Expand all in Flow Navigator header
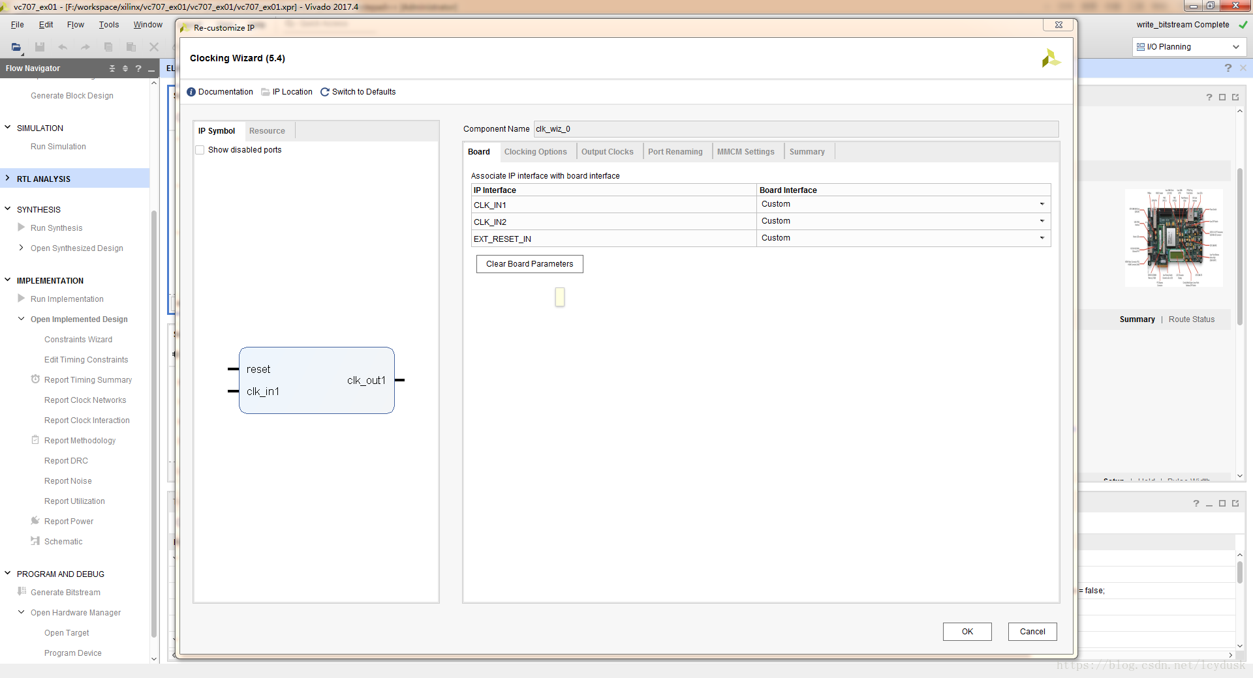This screenshot has width=1253, height=678. [x=125, y=68]
